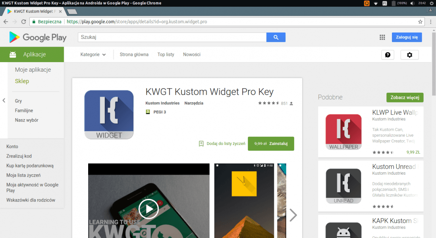Open the power menu icon
The image size is (436, 238).
(x=432, y=3)
